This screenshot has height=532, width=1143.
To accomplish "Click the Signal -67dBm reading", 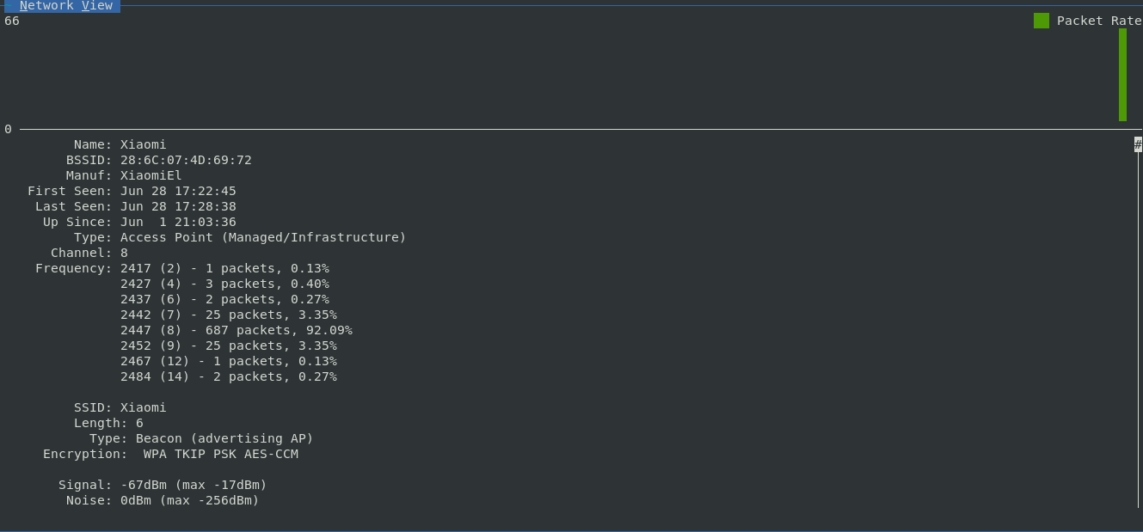I will (x=161, y=485).
